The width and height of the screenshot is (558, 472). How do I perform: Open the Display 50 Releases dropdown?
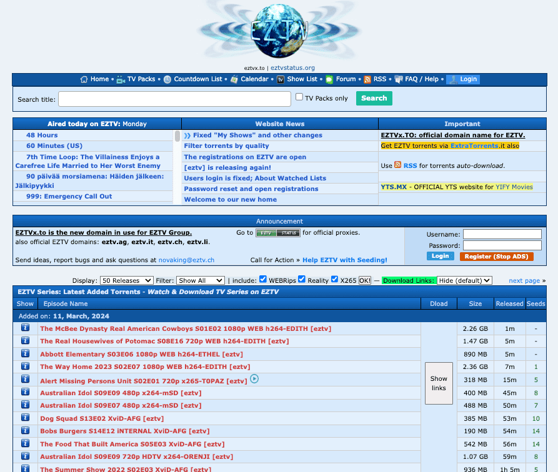(127, 280)
